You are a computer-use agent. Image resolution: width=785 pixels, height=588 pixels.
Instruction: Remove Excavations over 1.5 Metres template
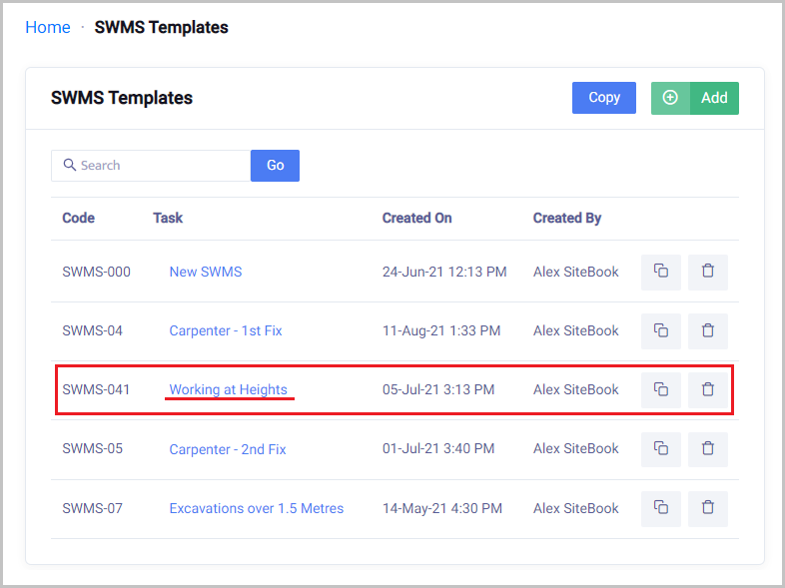[x=707, y=508]
